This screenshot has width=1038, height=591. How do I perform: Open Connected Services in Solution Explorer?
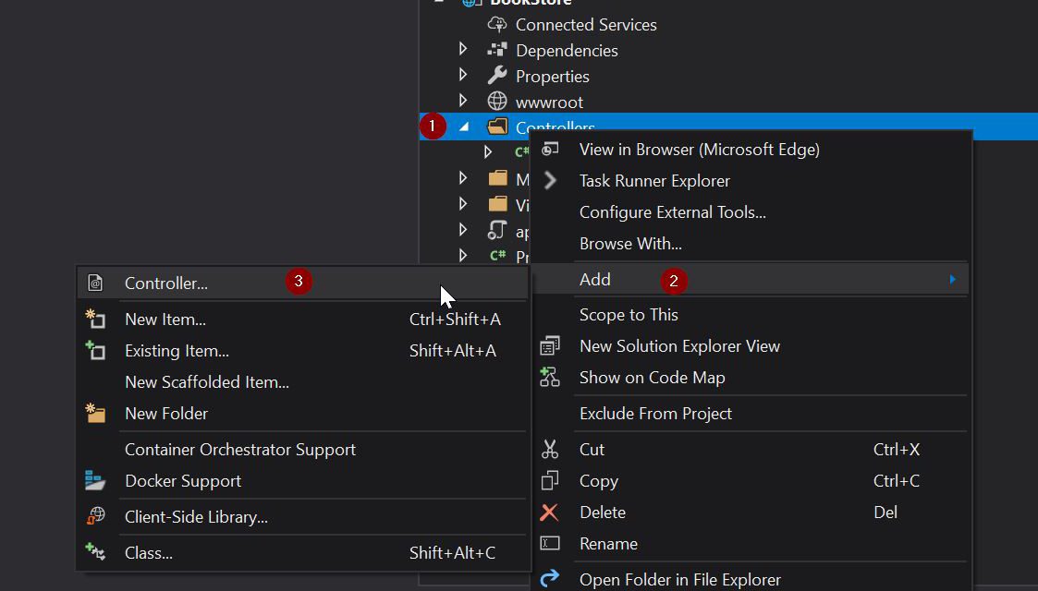tap(586, 25)
